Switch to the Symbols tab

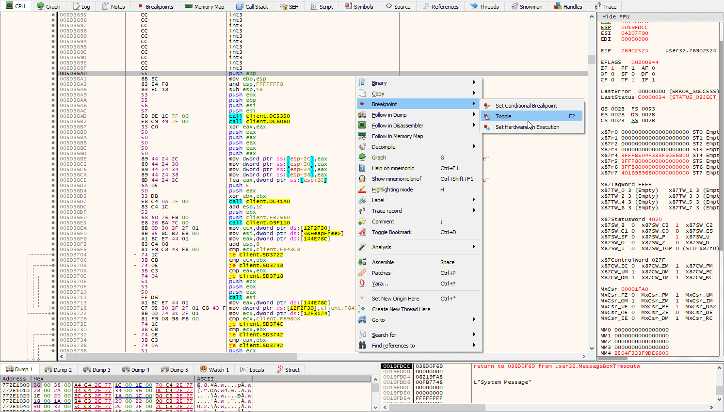pos(359,6)
